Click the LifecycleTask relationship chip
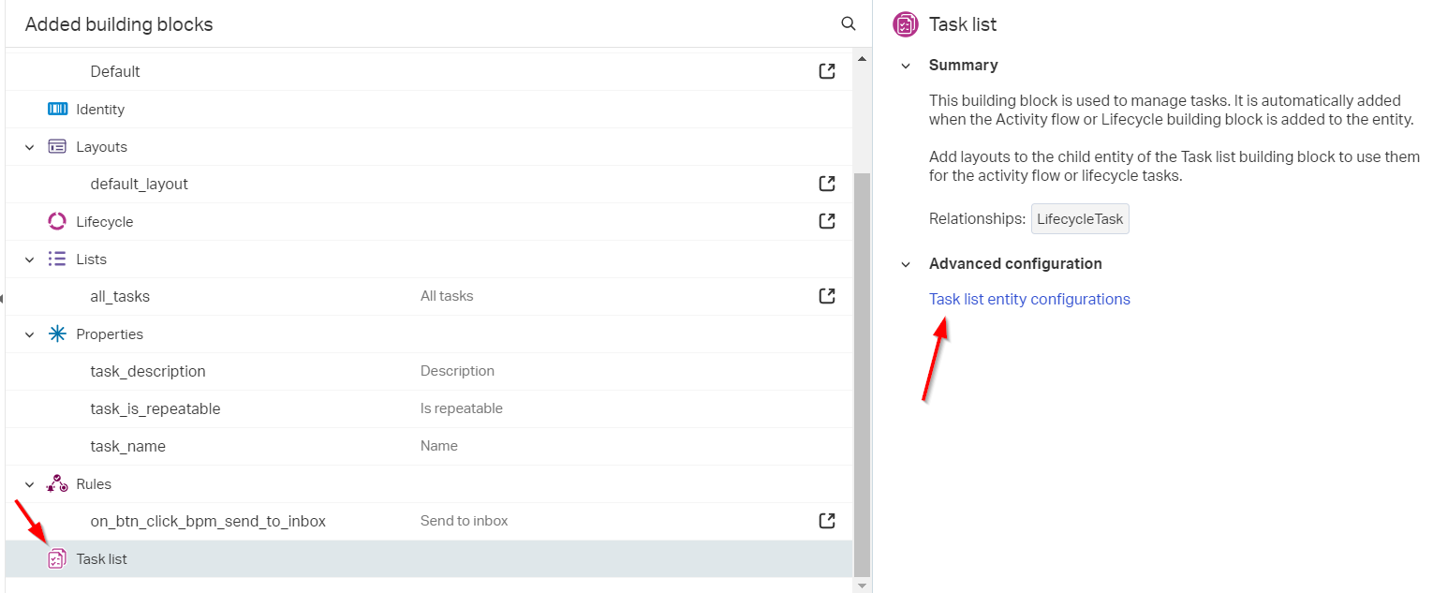The height and width of the screenshot is (593, 1433). pyautogui.click(x=1079, y=218)
